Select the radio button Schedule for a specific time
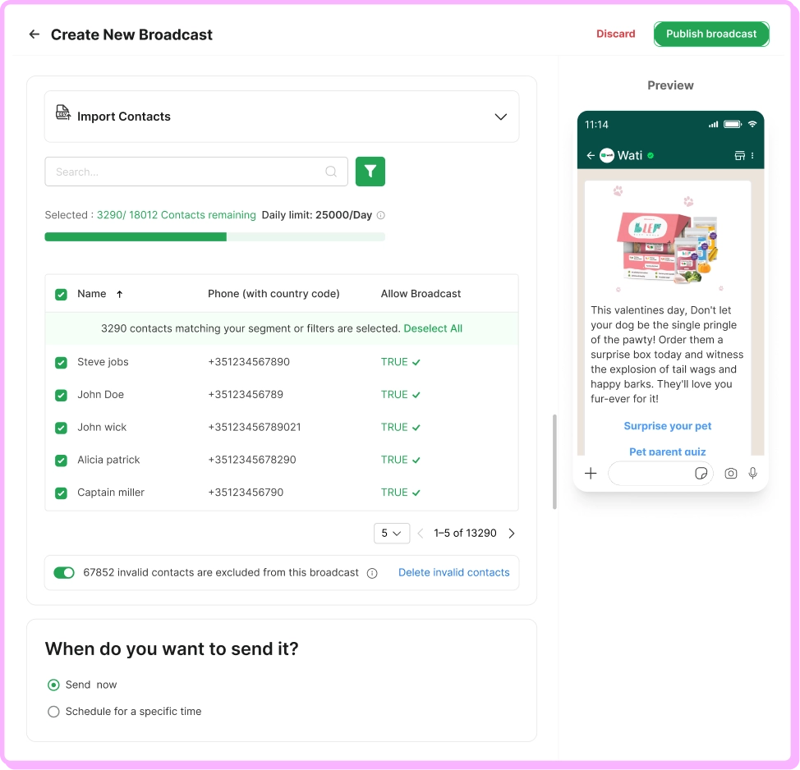 (x=53, y=712)
